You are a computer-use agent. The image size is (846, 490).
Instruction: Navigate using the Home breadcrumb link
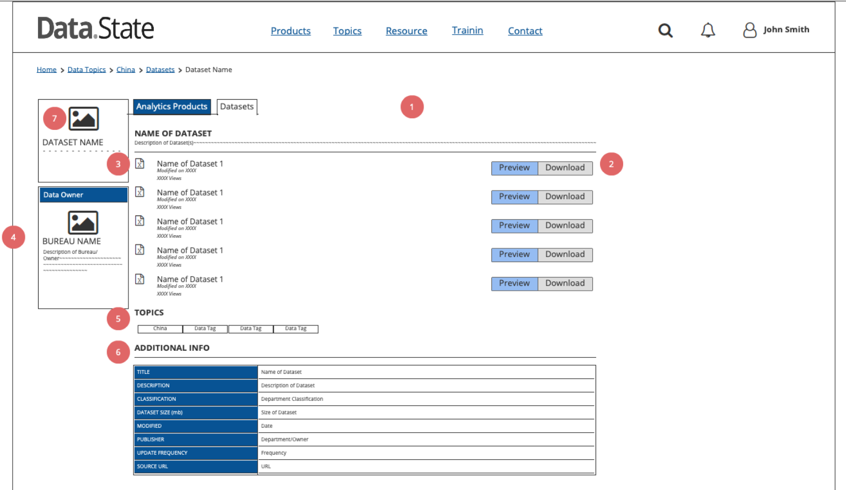(46, 69)
